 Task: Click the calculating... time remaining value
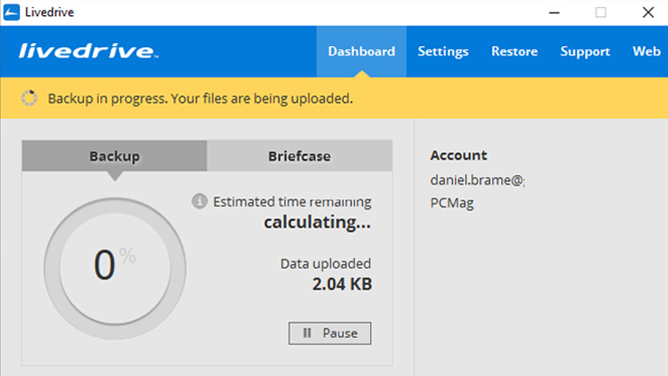pyautogui.click(x=318, y=223)
